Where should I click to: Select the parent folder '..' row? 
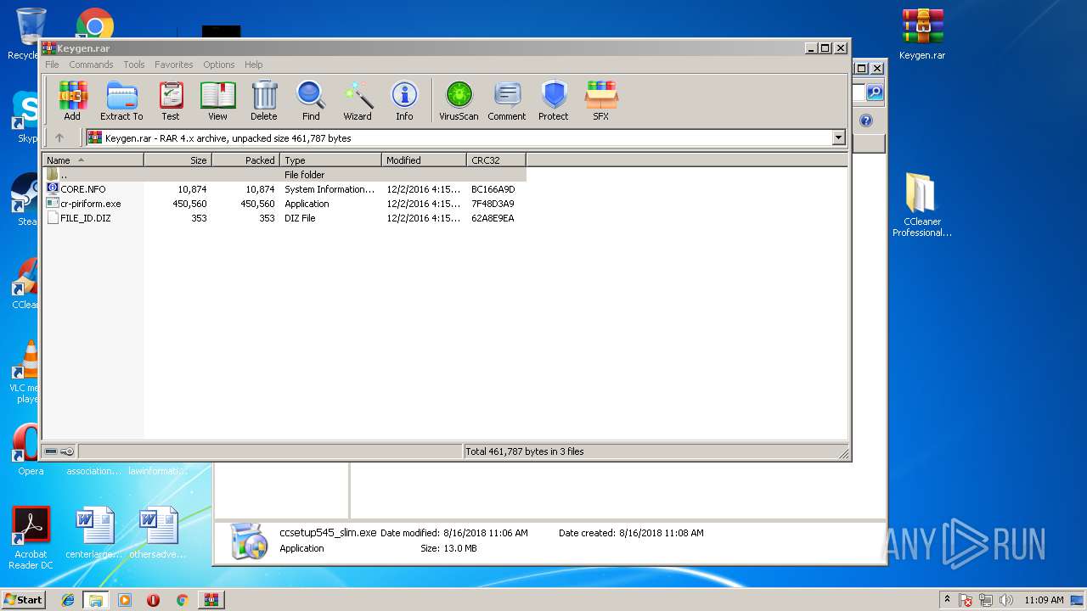pyautogui.click(x=284, y=175)
